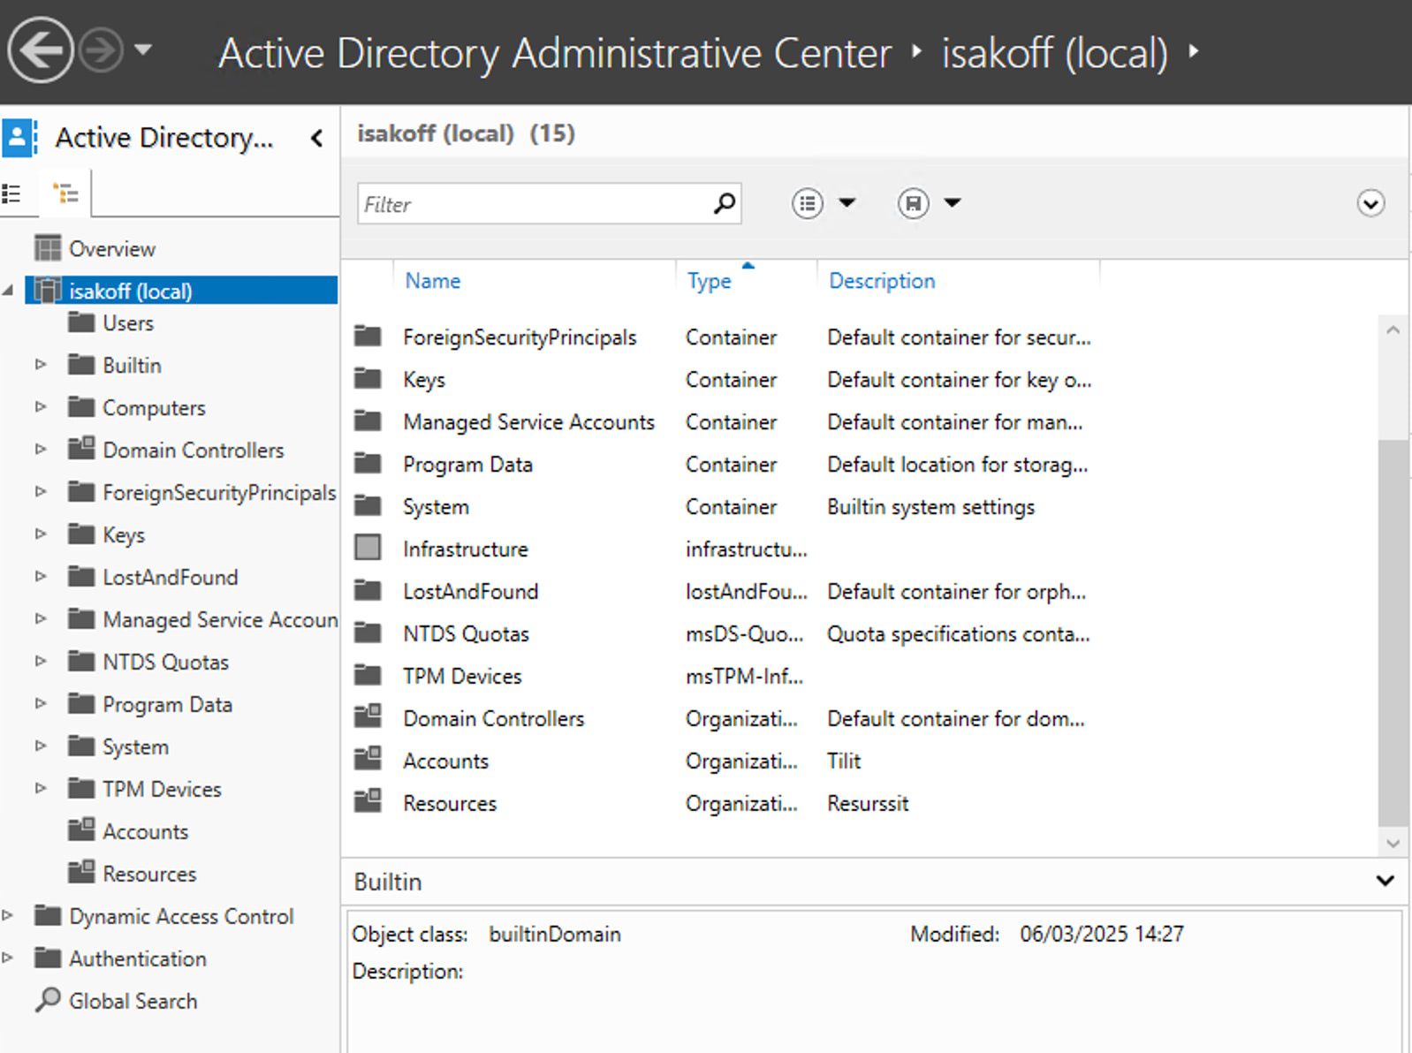Switch to list view tab icon
The height and width of the screenshot is (1053, 1412).
click(12, 193)
